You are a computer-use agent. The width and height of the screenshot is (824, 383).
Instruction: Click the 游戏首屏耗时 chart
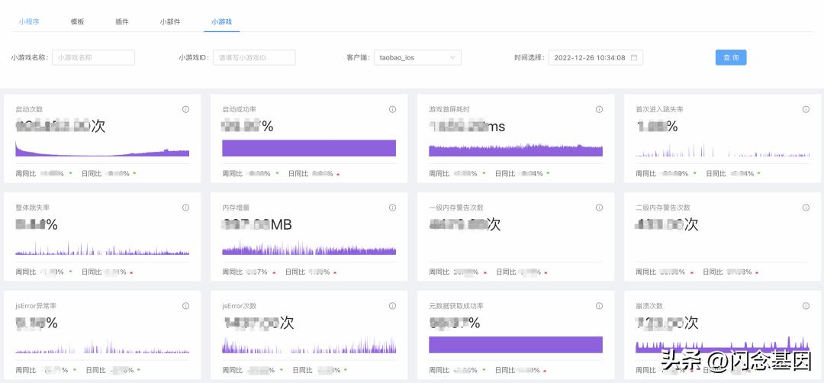[516, 150]
